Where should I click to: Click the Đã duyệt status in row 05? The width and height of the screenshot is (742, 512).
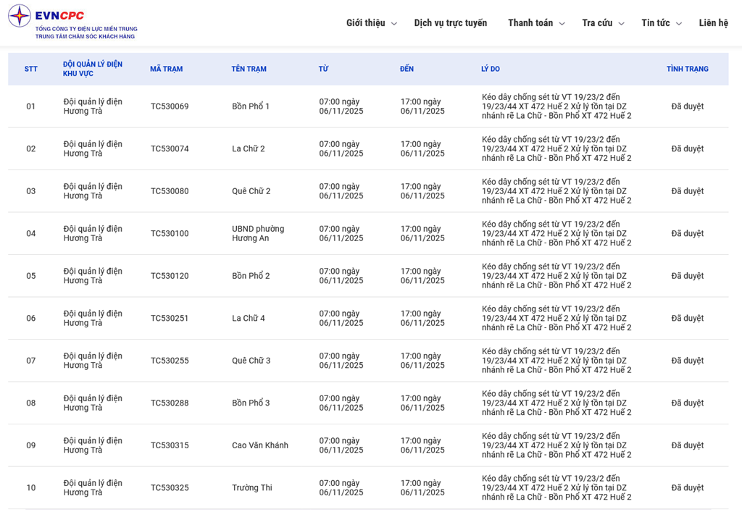(687, 276)
